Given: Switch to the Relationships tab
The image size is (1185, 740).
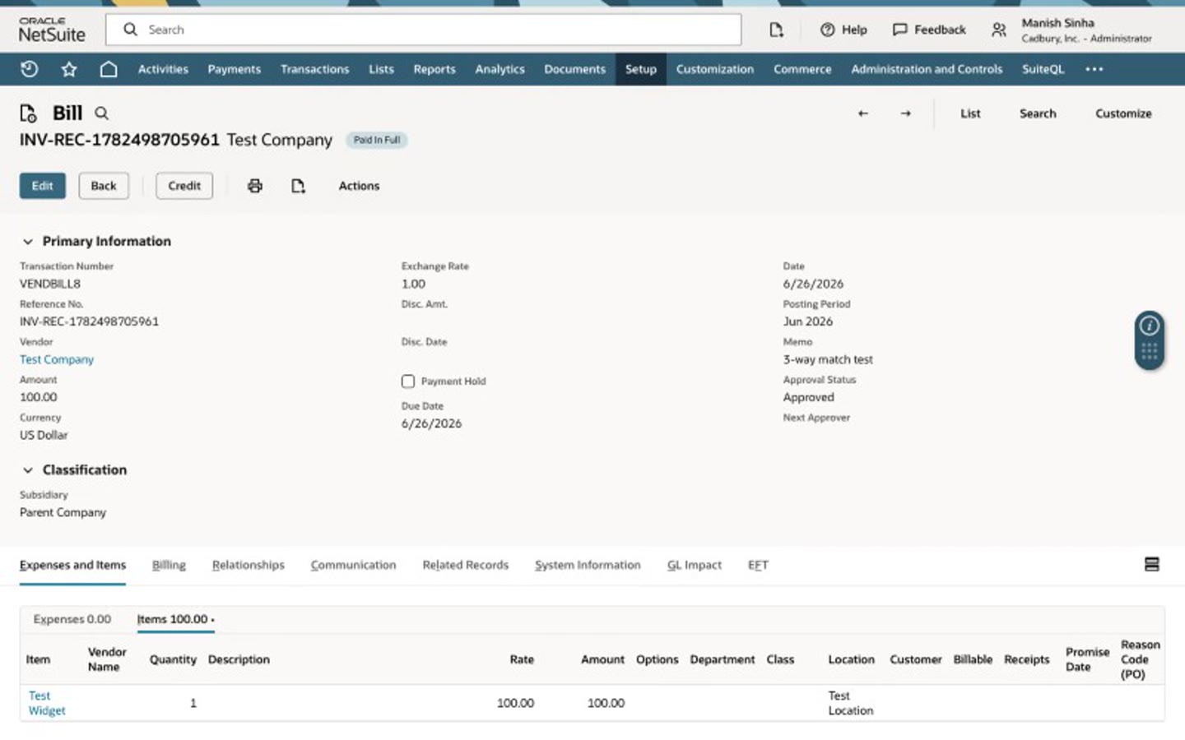Looking at the screenshot, I should (x=248, y=565).
